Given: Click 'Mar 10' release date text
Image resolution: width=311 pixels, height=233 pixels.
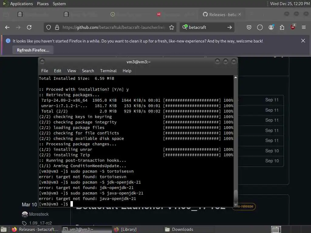Looking at the screenshot, I should click(x=29, y=204).
